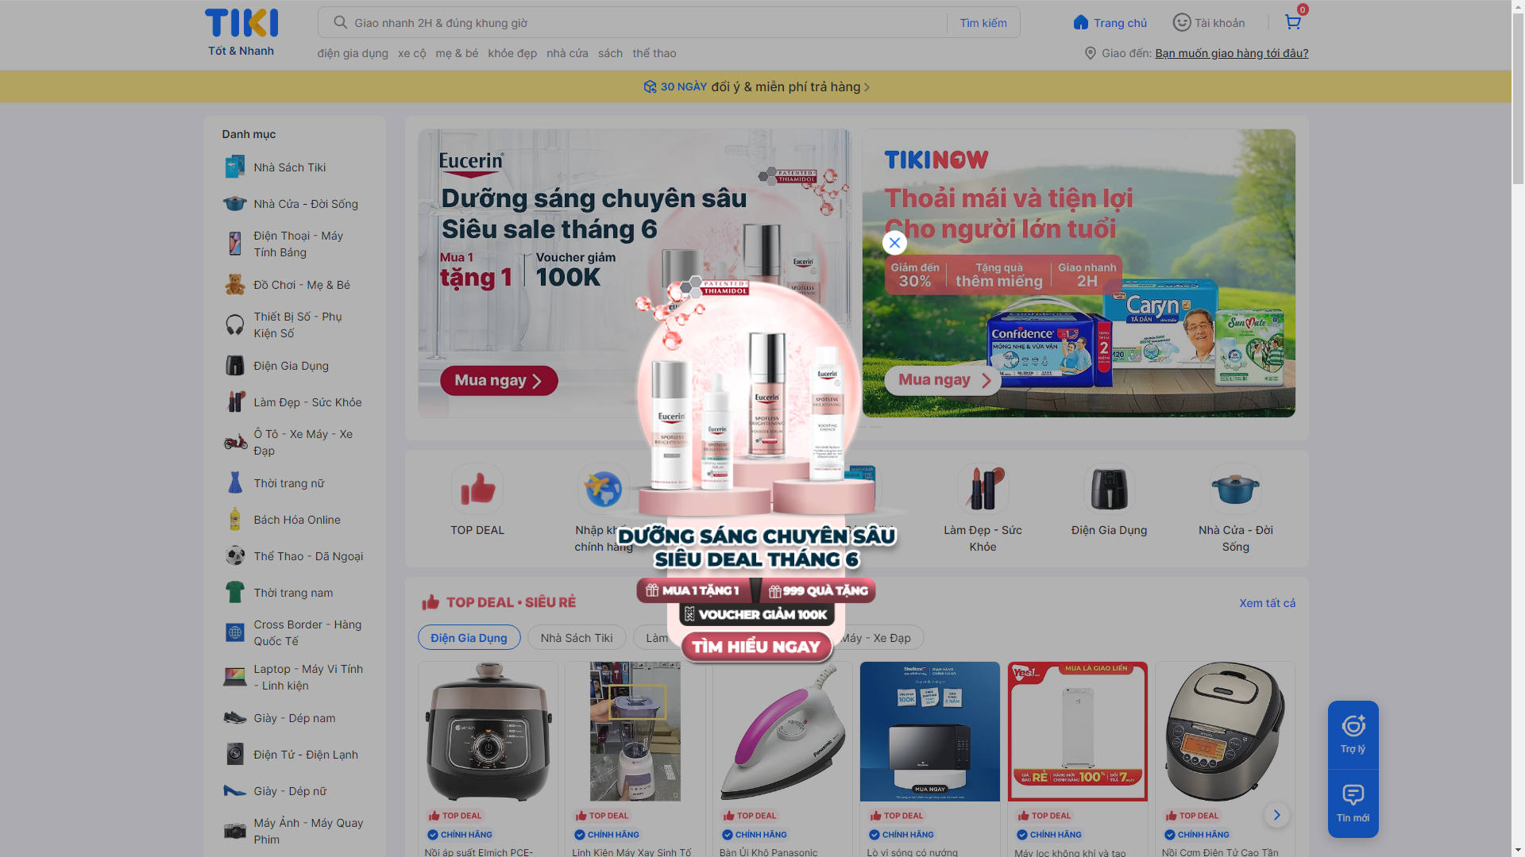1525x857 pixels.
Task: Open the Trợ lý assistant icon
Action: tap(1353, 734)
